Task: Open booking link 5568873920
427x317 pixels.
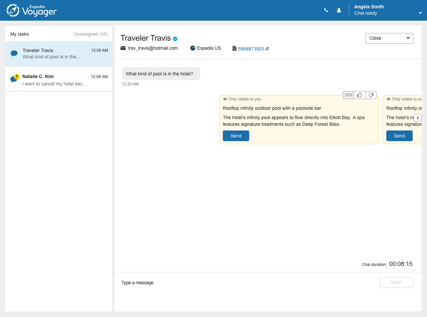Action: (251, 49)
